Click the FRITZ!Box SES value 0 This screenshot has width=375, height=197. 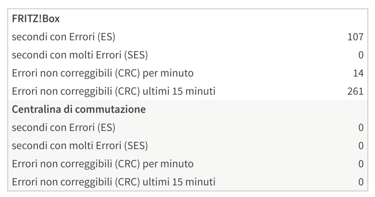361,55
